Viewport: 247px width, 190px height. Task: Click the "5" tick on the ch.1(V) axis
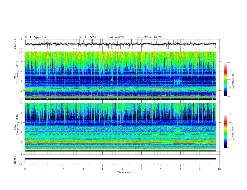[x=21, y=39]
